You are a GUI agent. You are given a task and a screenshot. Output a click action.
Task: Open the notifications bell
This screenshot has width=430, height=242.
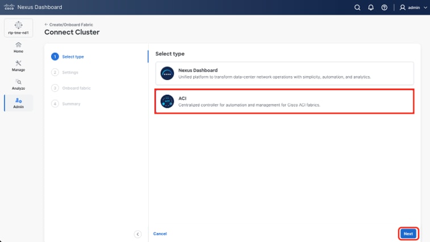(x=371, y=7)
